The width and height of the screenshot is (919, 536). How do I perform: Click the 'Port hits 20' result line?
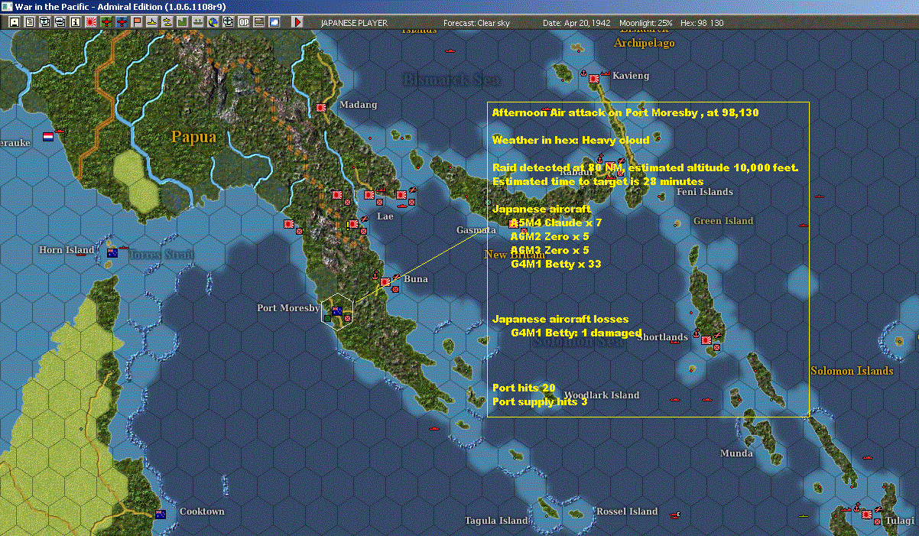pyautogui.click(x=524, y=388)
